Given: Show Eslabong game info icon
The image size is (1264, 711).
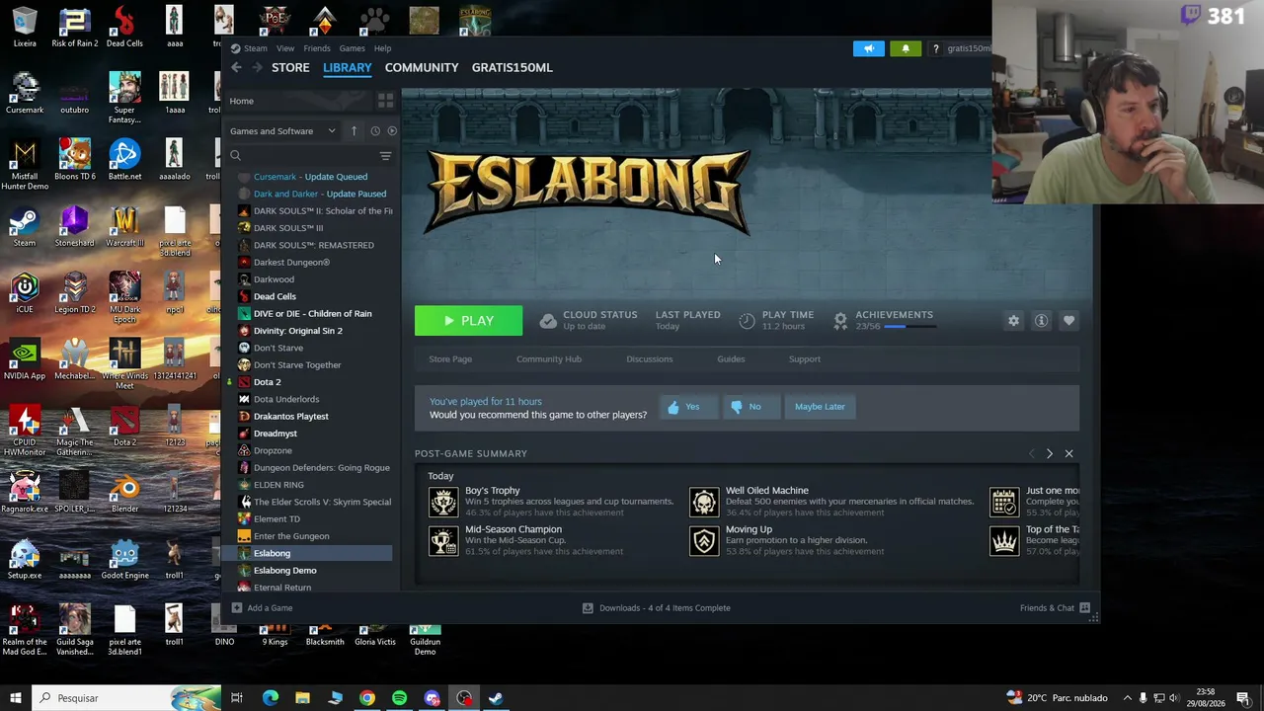Looking at the screenshot, I should click(1041, 321).
